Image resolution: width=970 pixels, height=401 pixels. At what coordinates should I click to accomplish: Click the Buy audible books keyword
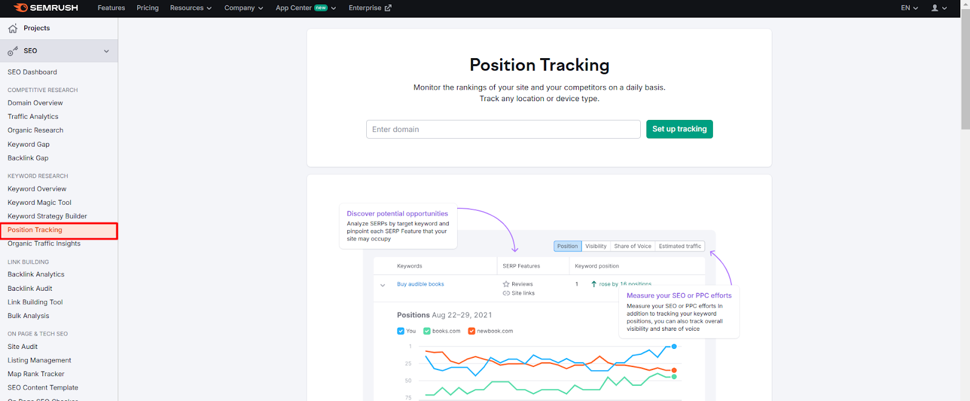pos(420,284)
